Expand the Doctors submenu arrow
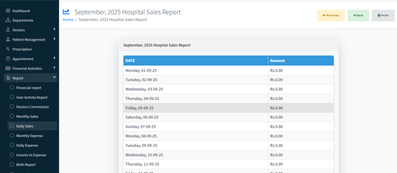This screenshot has width=397, height=173. coord(54,29)
